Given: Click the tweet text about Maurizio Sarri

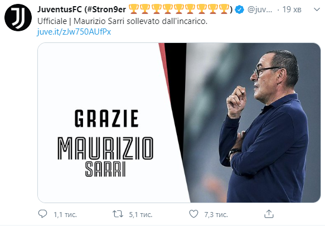Looking at the screenshot, I should point(122,21).
